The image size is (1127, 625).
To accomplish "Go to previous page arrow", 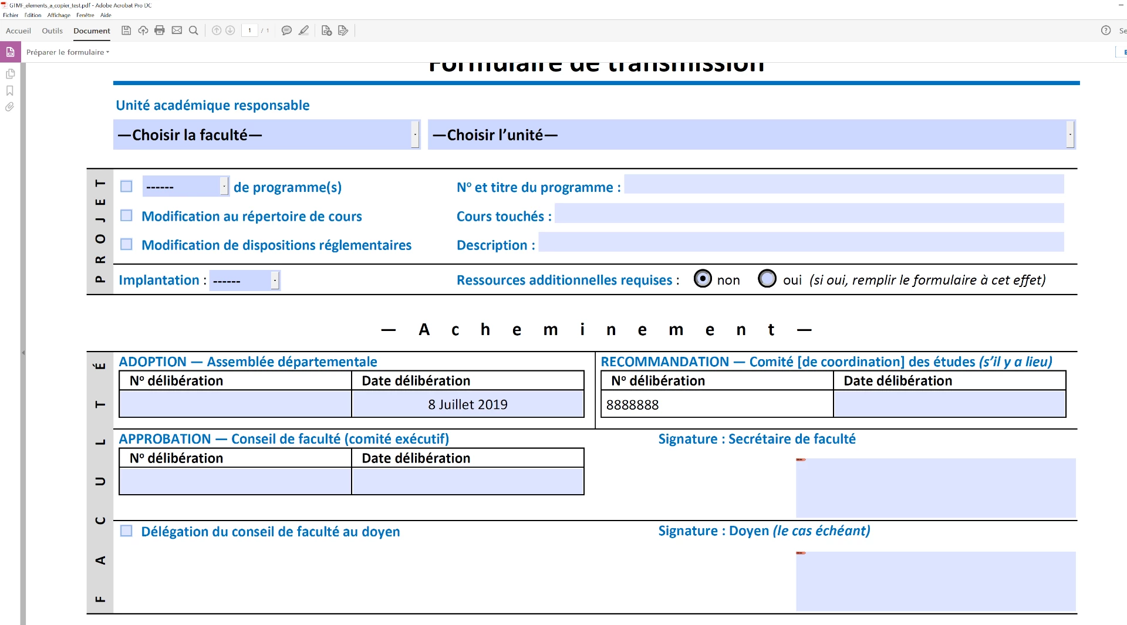I will [217, 31].
